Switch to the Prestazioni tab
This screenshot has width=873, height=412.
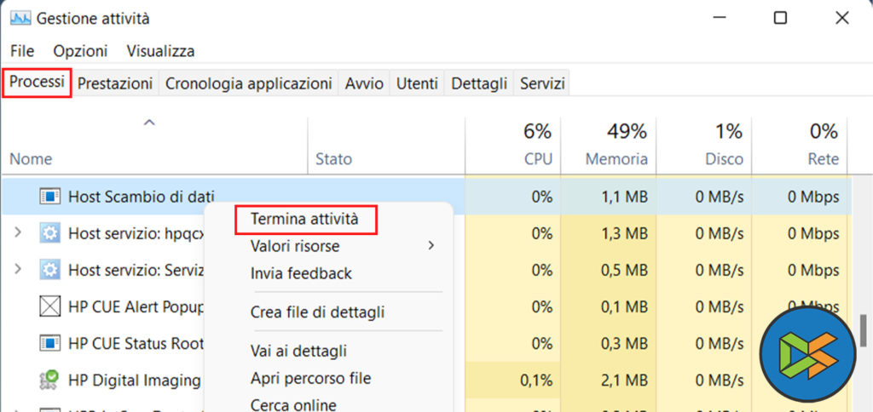click(x=115, y=83)
